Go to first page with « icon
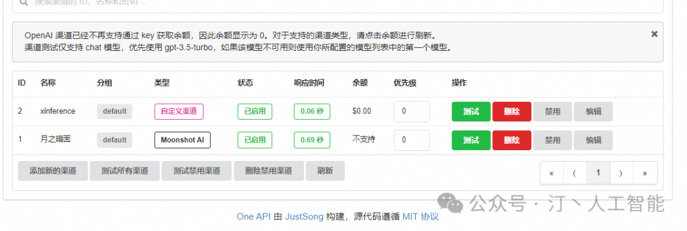The height and width of the screenshot is (231, 687). (552, 172)
